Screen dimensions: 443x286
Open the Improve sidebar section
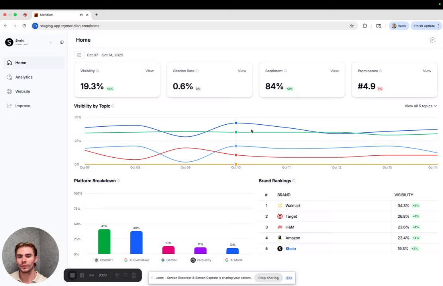(x=34, y=106)
